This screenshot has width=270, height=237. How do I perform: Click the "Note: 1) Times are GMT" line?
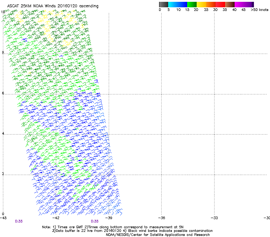coord(113,227)
